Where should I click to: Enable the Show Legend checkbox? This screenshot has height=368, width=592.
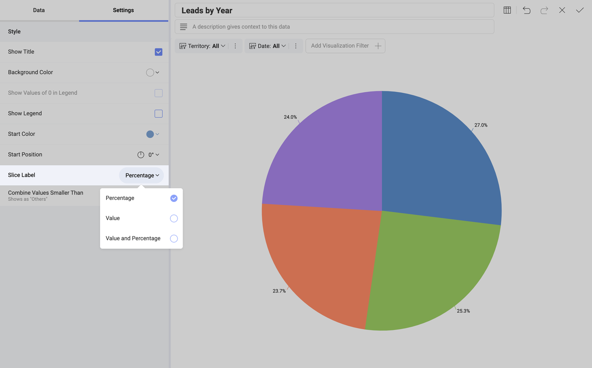[159, 114]
